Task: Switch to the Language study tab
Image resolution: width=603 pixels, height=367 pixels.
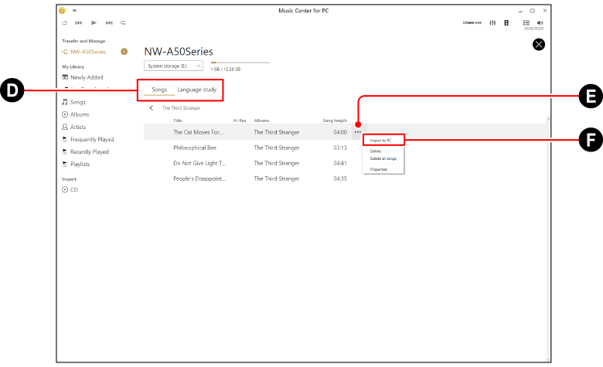Action: pyautogui.click(x=196, y=90)
